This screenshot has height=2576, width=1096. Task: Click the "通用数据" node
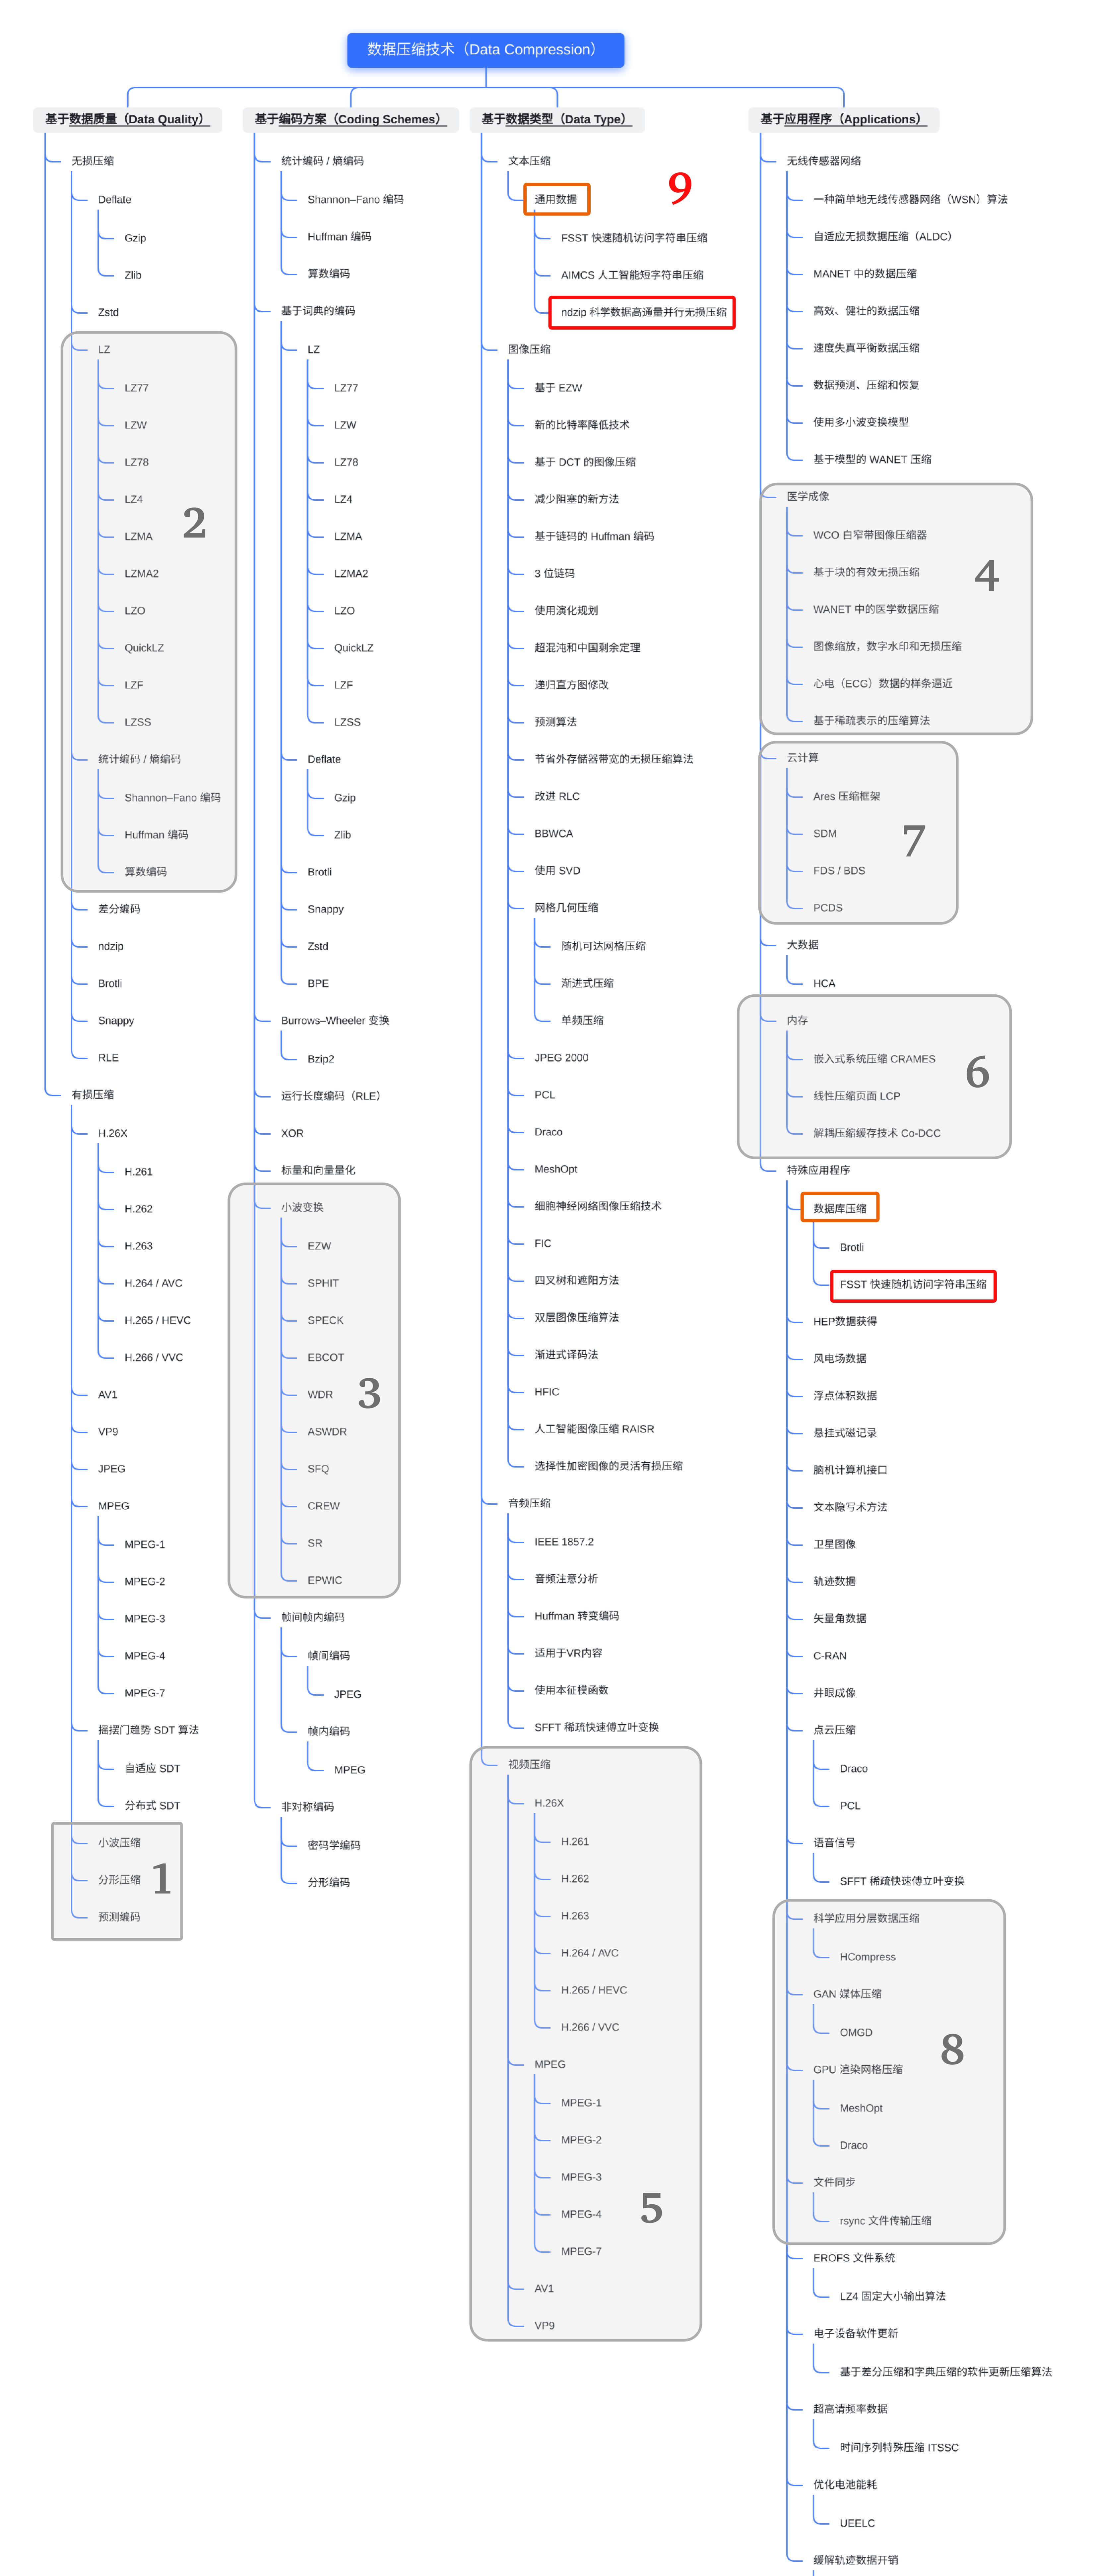click(556, 199)
